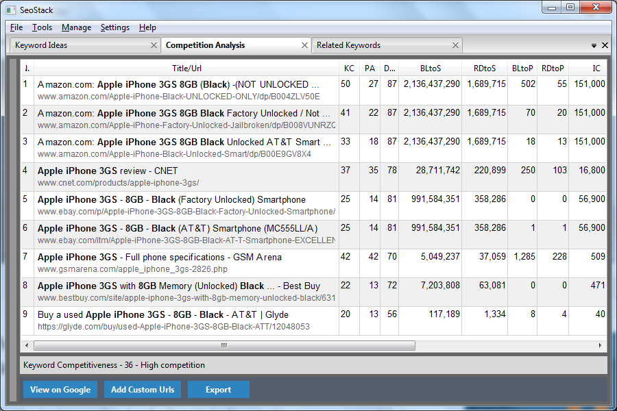Select the Amazon (NOT UNLOCKED ... title in row 1
This screenshot has height=411, width=617.
tap(178, 84)
